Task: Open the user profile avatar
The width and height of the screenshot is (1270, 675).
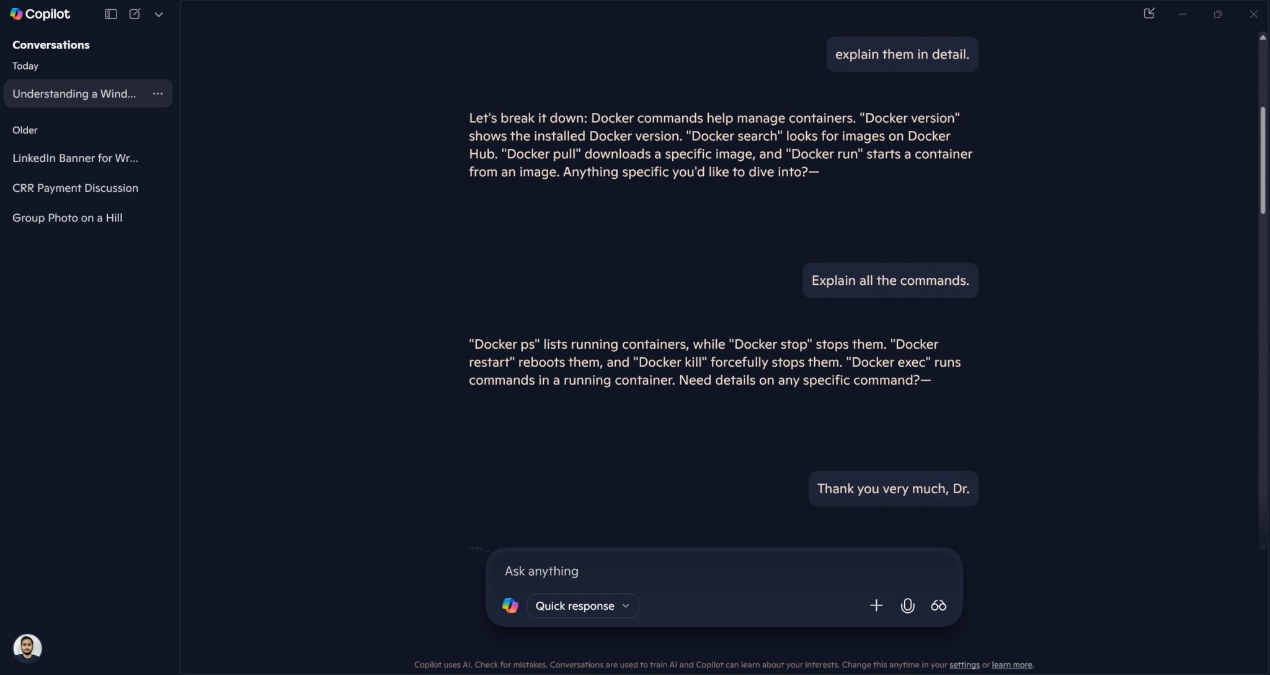Action: [x=27, y=648]
